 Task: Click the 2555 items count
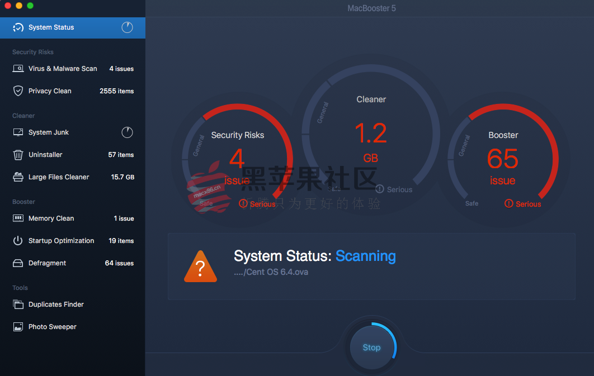pyautogui.click(x=117, y=91)
